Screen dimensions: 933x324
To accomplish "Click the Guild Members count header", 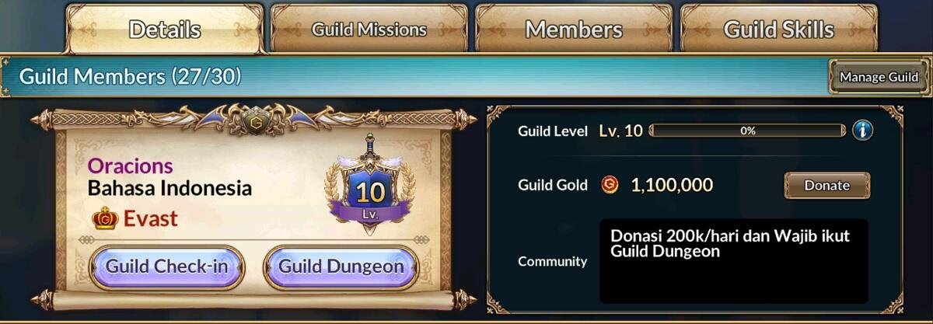I will (130, 76).
